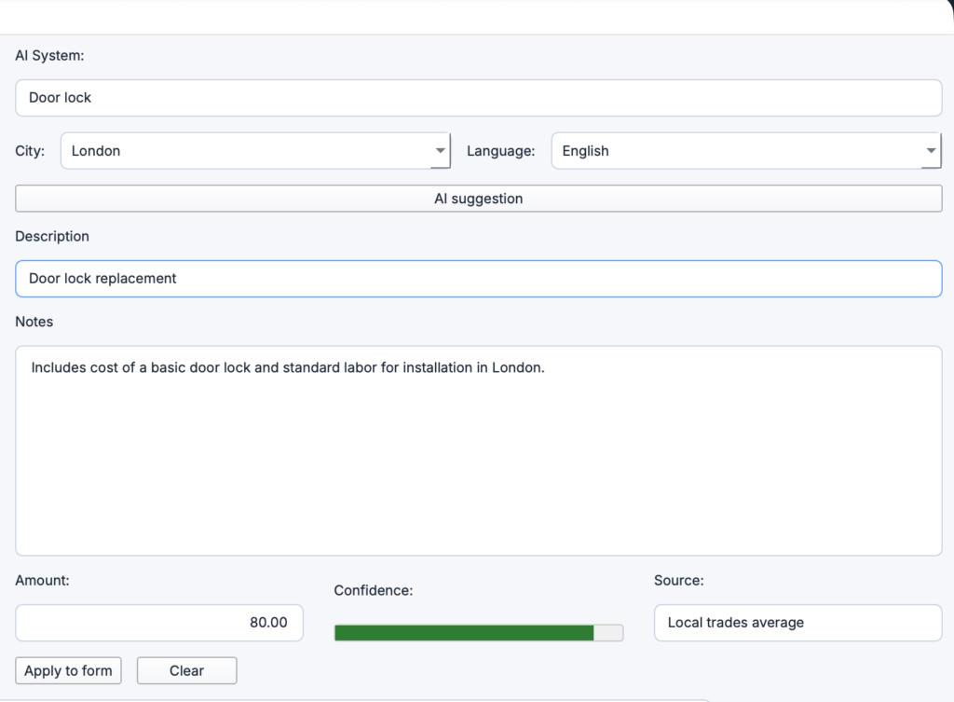Viewport: 954px width, 702px height.
Task: Click the AI System label
Action: pyautogui.click(x=49, y=56)
